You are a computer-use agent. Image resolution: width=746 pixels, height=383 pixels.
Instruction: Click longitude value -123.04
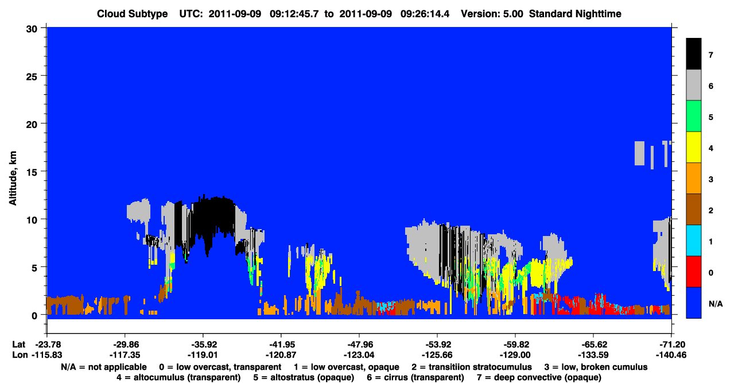coord(359,355)
